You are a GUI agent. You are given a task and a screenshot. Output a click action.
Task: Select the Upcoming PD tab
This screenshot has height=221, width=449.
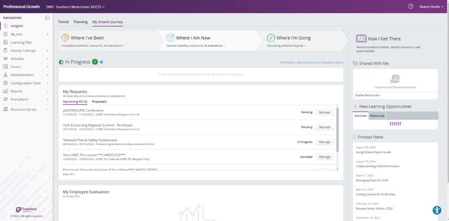[x=75, y=101]
